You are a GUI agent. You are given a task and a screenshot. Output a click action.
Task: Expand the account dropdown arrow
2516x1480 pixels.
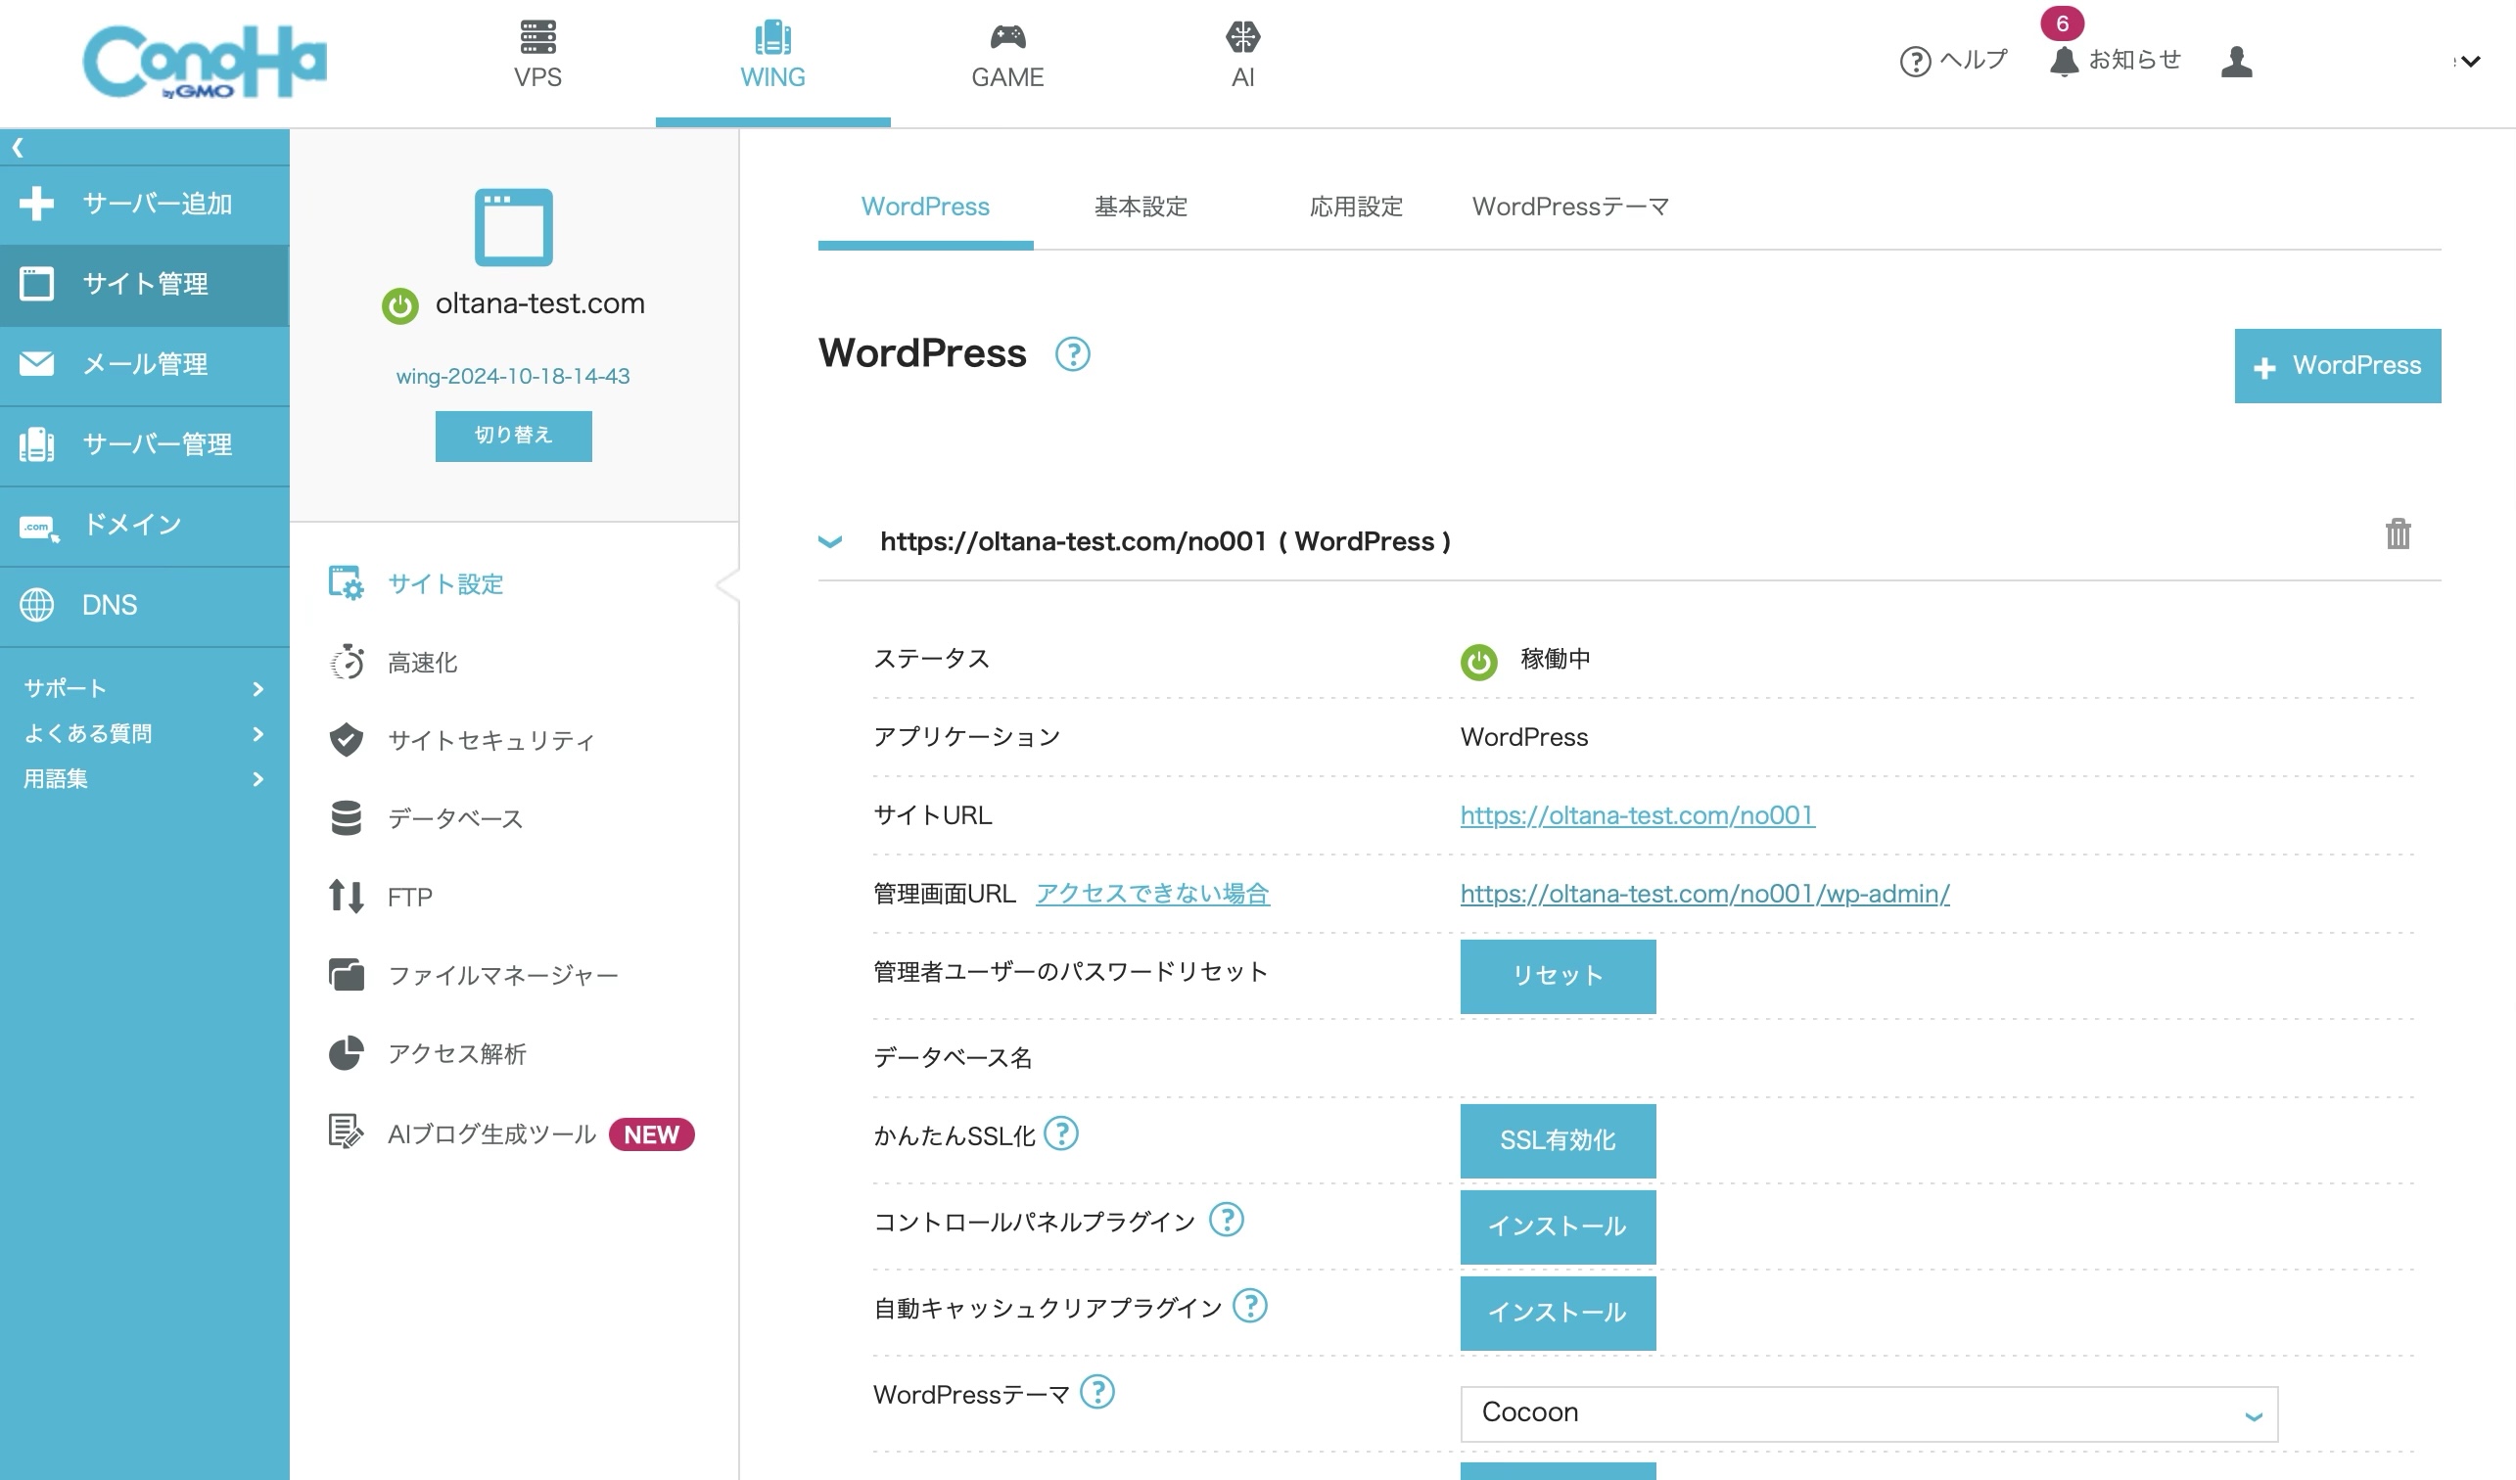(x=2471, y=62)
